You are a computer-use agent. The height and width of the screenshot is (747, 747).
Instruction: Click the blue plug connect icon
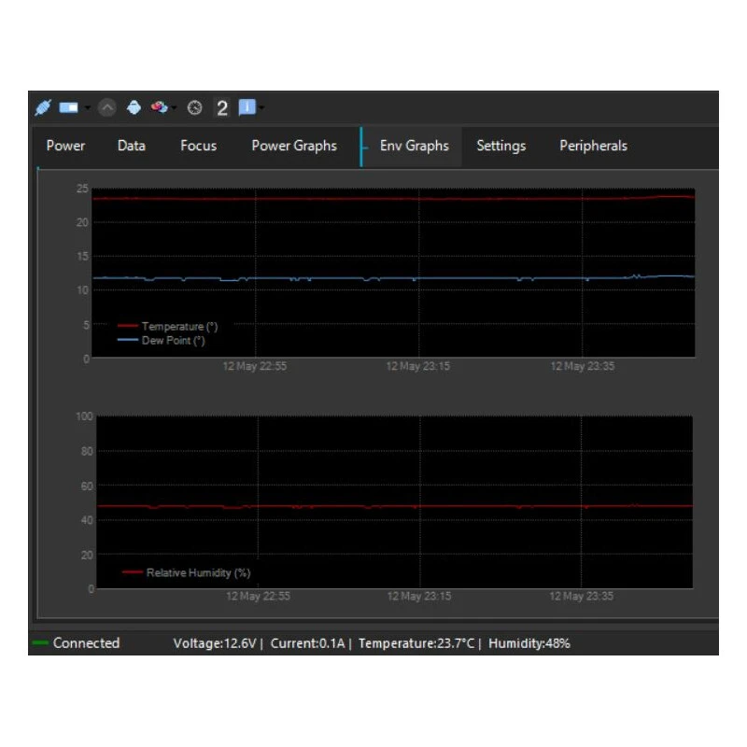click(42, 107)
